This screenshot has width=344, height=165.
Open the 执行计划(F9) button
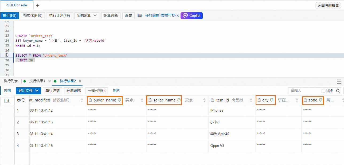[60, 16]
